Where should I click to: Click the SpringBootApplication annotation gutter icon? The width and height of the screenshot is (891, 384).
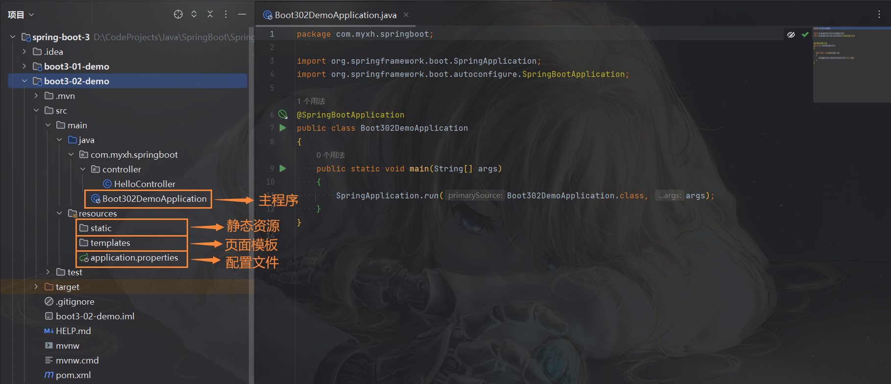pyautogui.click(x=283, y=115)
